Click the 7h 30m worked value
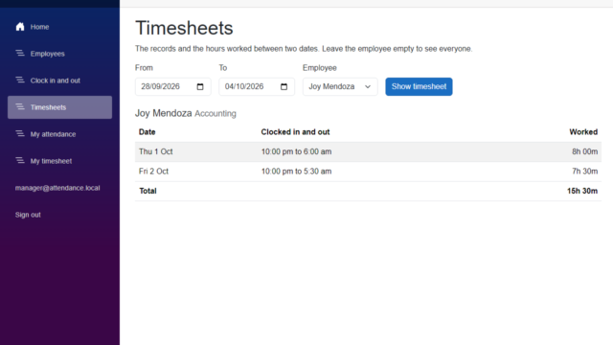613x345 pixels. 585,172
